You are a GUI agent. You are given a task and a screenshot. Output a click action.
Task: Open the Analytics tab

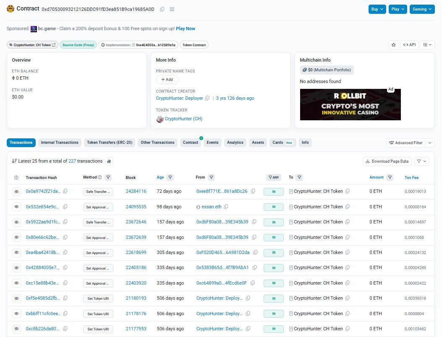(235, 143)
